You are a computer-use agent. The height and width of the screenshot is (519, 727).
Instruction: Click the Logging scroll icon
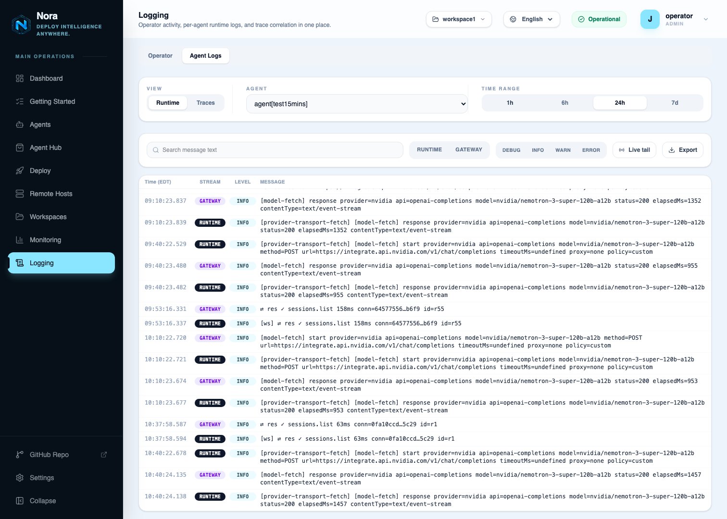(x=20, y=263)
